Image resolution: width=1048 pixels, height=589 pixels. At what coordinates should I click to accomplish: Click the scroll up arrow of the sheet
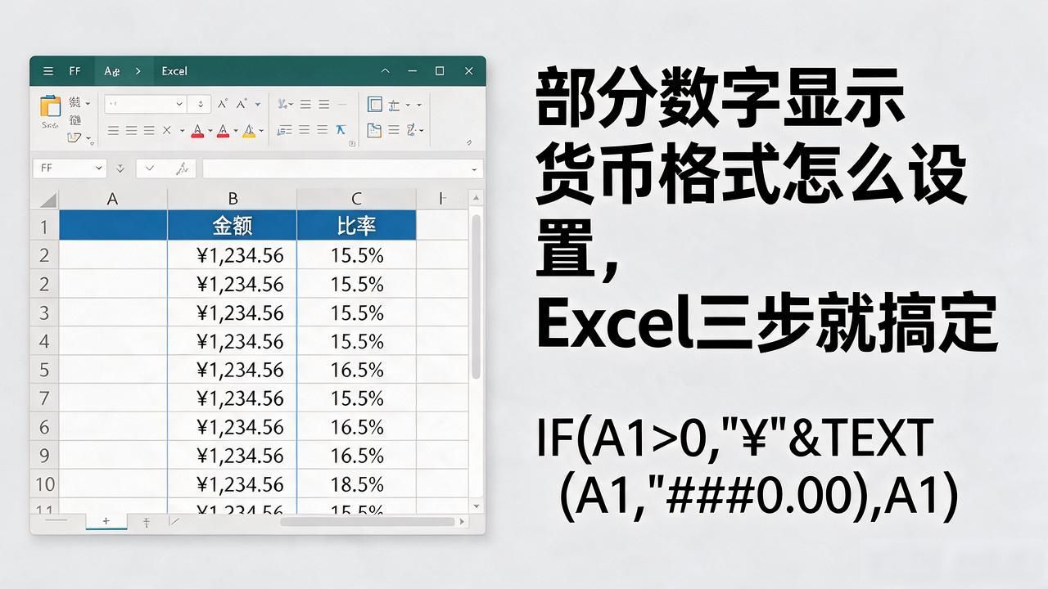pos(476,198)
